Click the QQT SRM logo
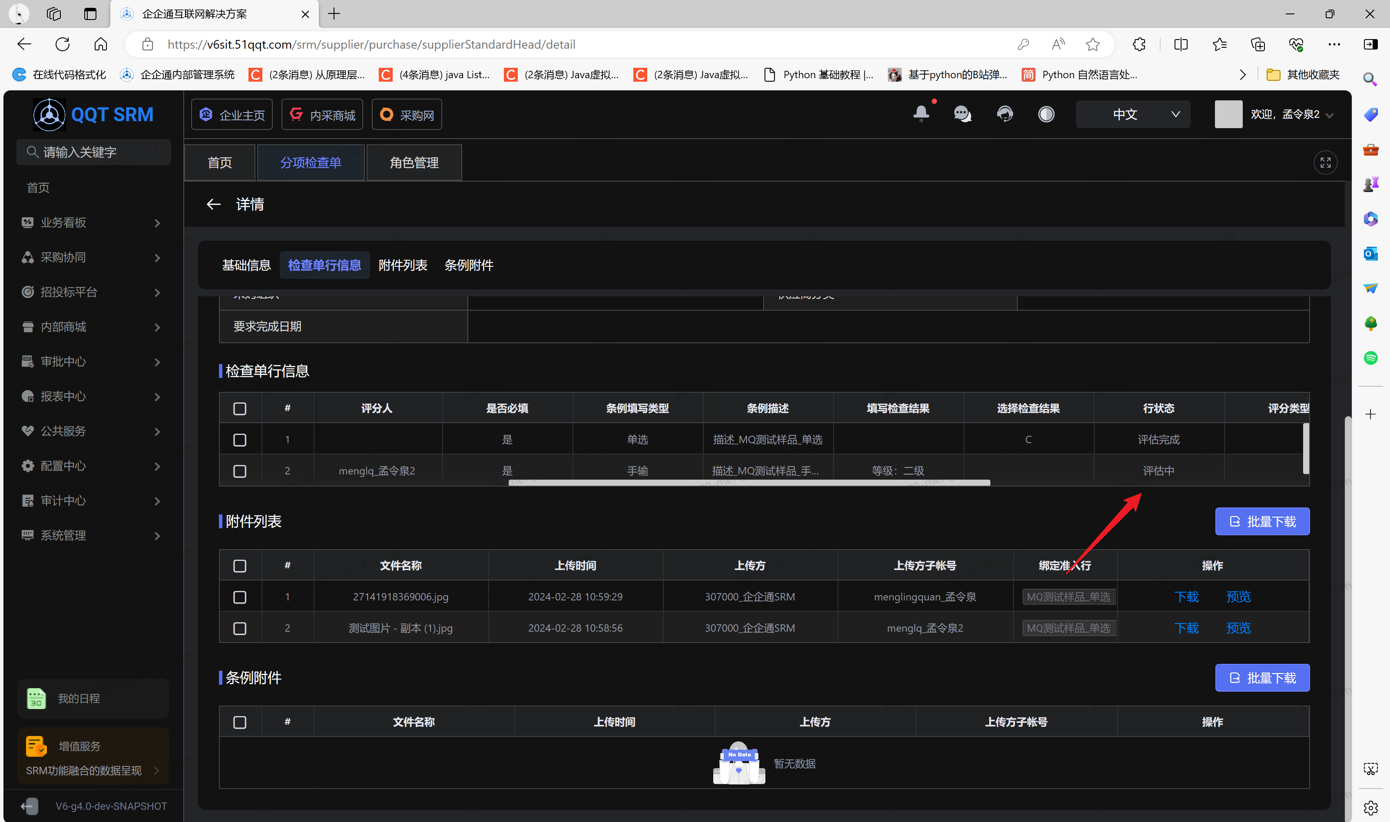The height and width of the screenshot is (822, 1390). click(x=93, y=115)
